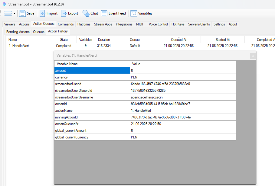Image resolution: width=275 pixels, height=186 pixels.
Task: Select the Action History sub-tab
Action: tap(58, 31)
